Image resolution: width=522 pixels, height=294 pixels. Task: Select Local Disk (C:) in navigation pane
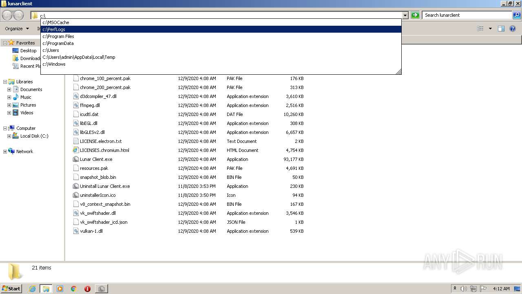coord(34,136)
